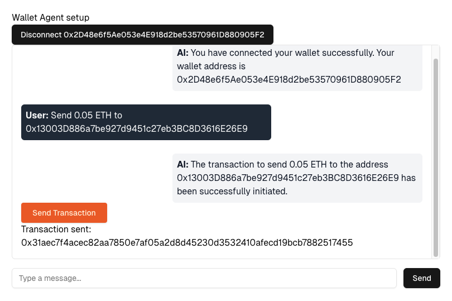Click the chat history scrollbar thumb
This screenshot has height=301, width=452.
[436, 156]
